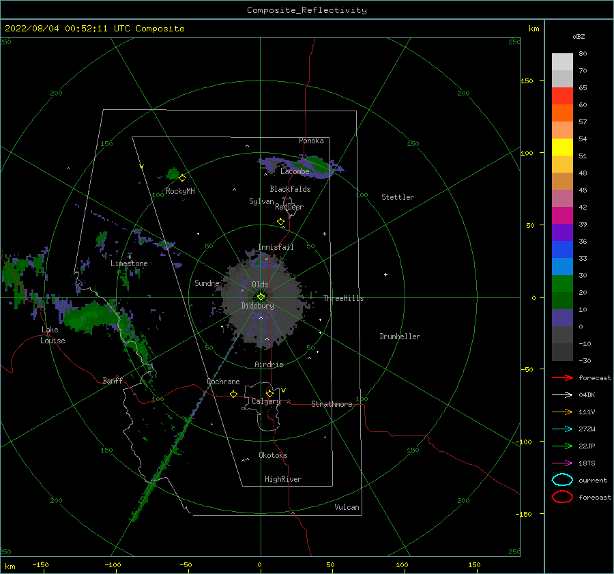Screen dimensions: 614x574
Task: Click the Cochrane label
Action: coord(223,382)
